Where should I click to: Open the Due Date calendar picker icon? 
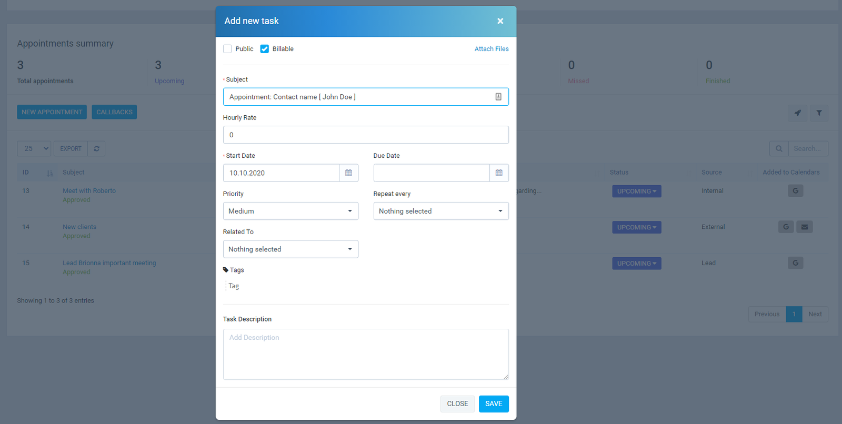click(x=499, y=173)
